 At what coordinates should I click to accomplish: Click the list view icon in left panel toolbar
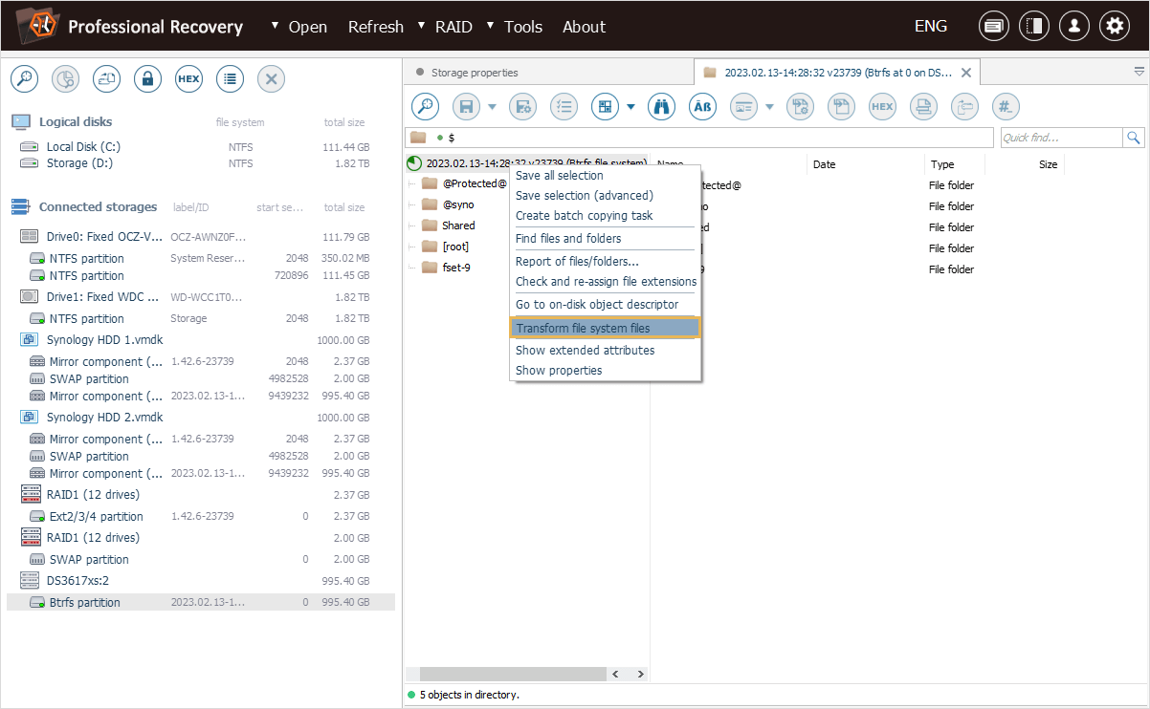[230, 79]
